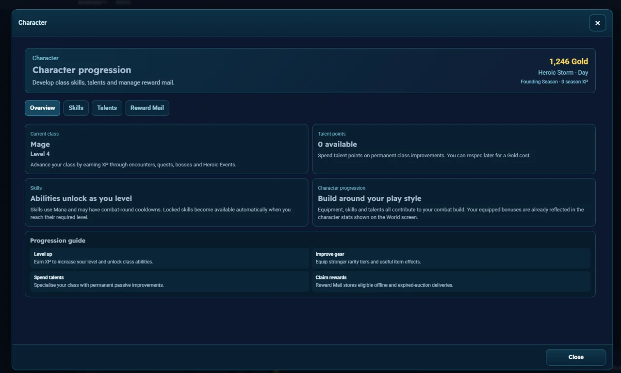Click the Heroic Storm · Day text
Image resolution: width=621 pixels, height=373 pixels.
(x=563, y=73)
